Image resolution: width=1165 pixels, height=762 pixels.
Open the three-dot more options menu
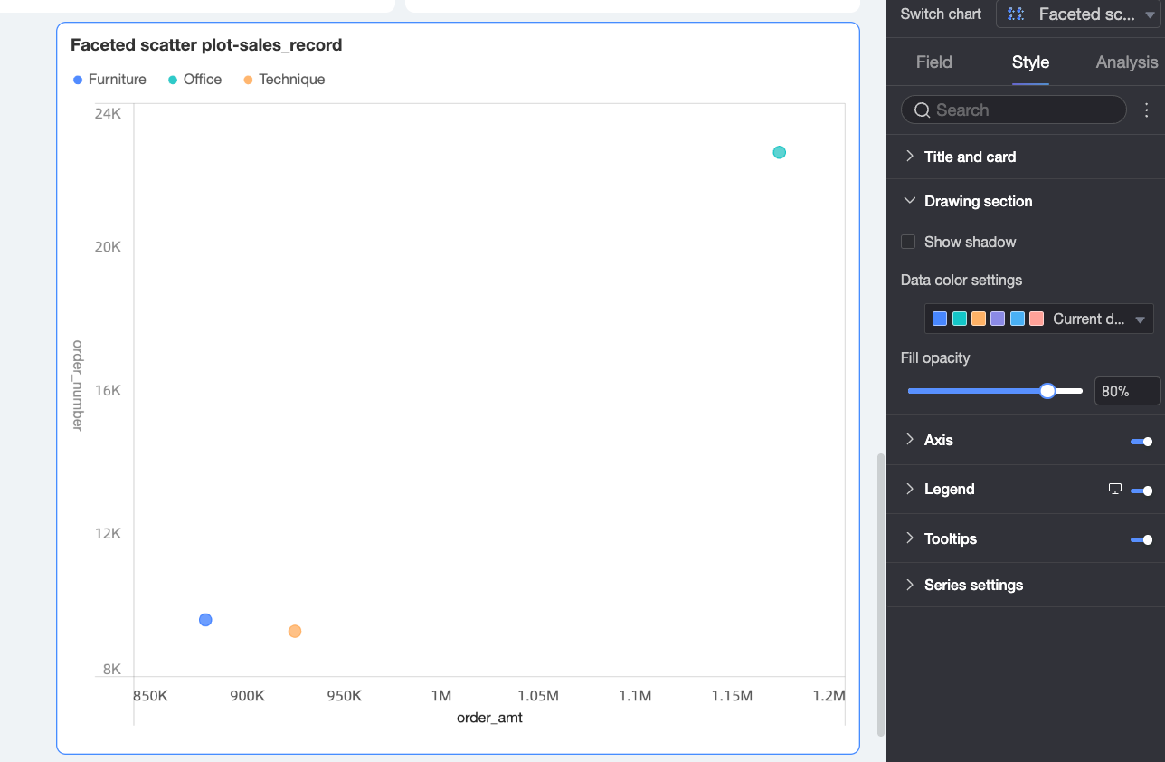(x=1147, y=110)
